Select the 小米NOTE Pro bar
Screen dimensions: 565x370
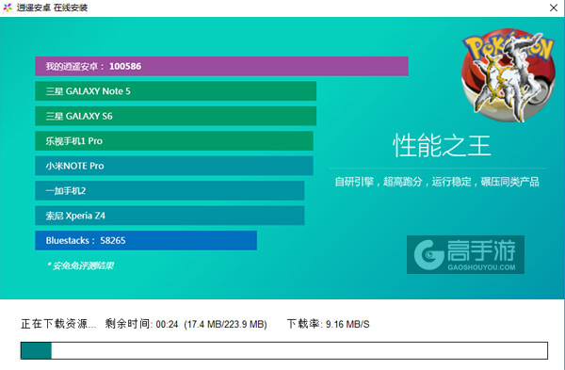174,166
